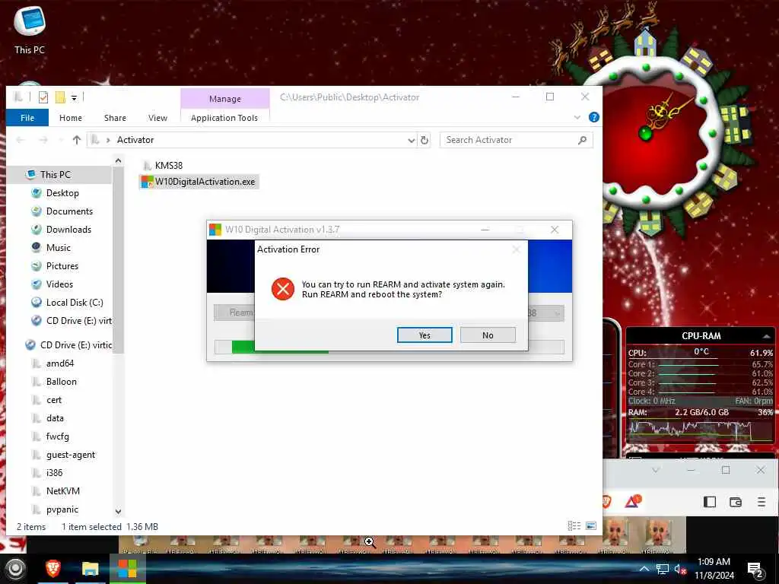The height and width of the screenshot is (584, 779).
Task: Click Brave Rewards triangle icon
Action: click(x=632, y=502)
